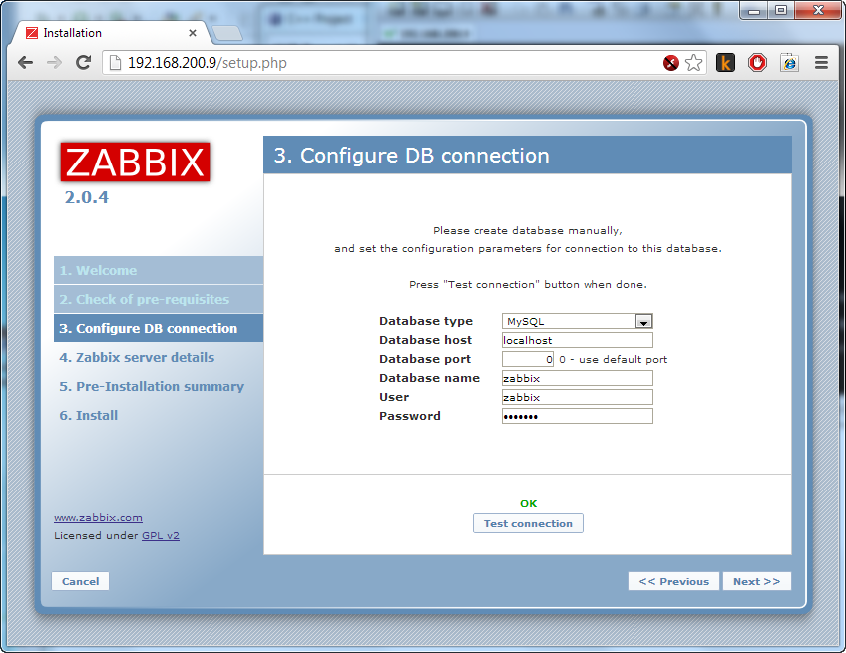Open the www.zabbix.com link
The image size is (846, 653).
tap(98, 517)
